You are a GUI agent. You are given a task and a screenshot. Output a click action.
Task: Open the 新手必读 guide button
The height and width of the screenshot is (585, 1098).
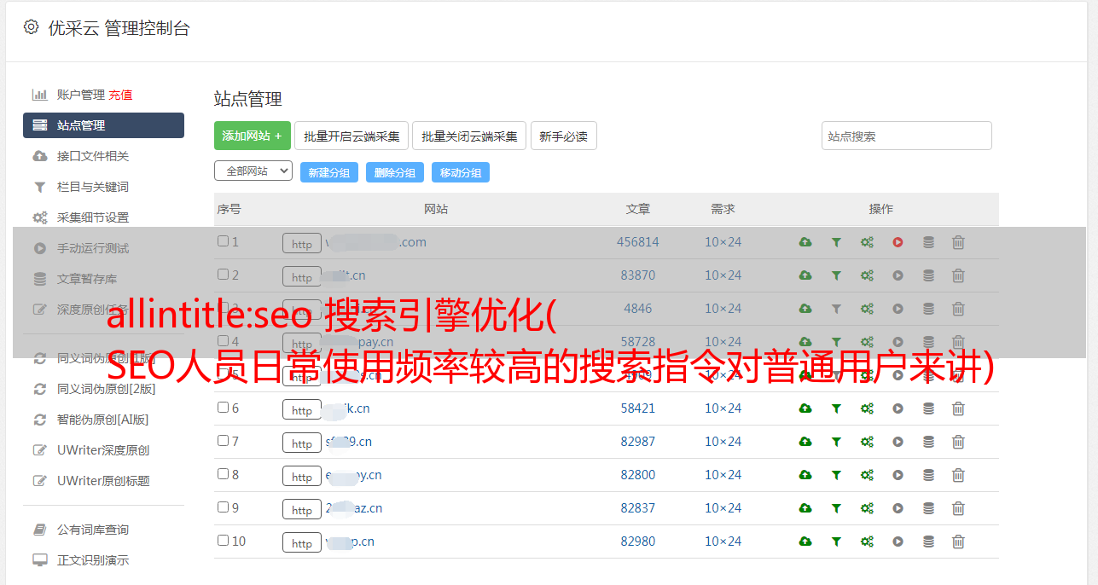pyautogui.click(x=563, y=136)
